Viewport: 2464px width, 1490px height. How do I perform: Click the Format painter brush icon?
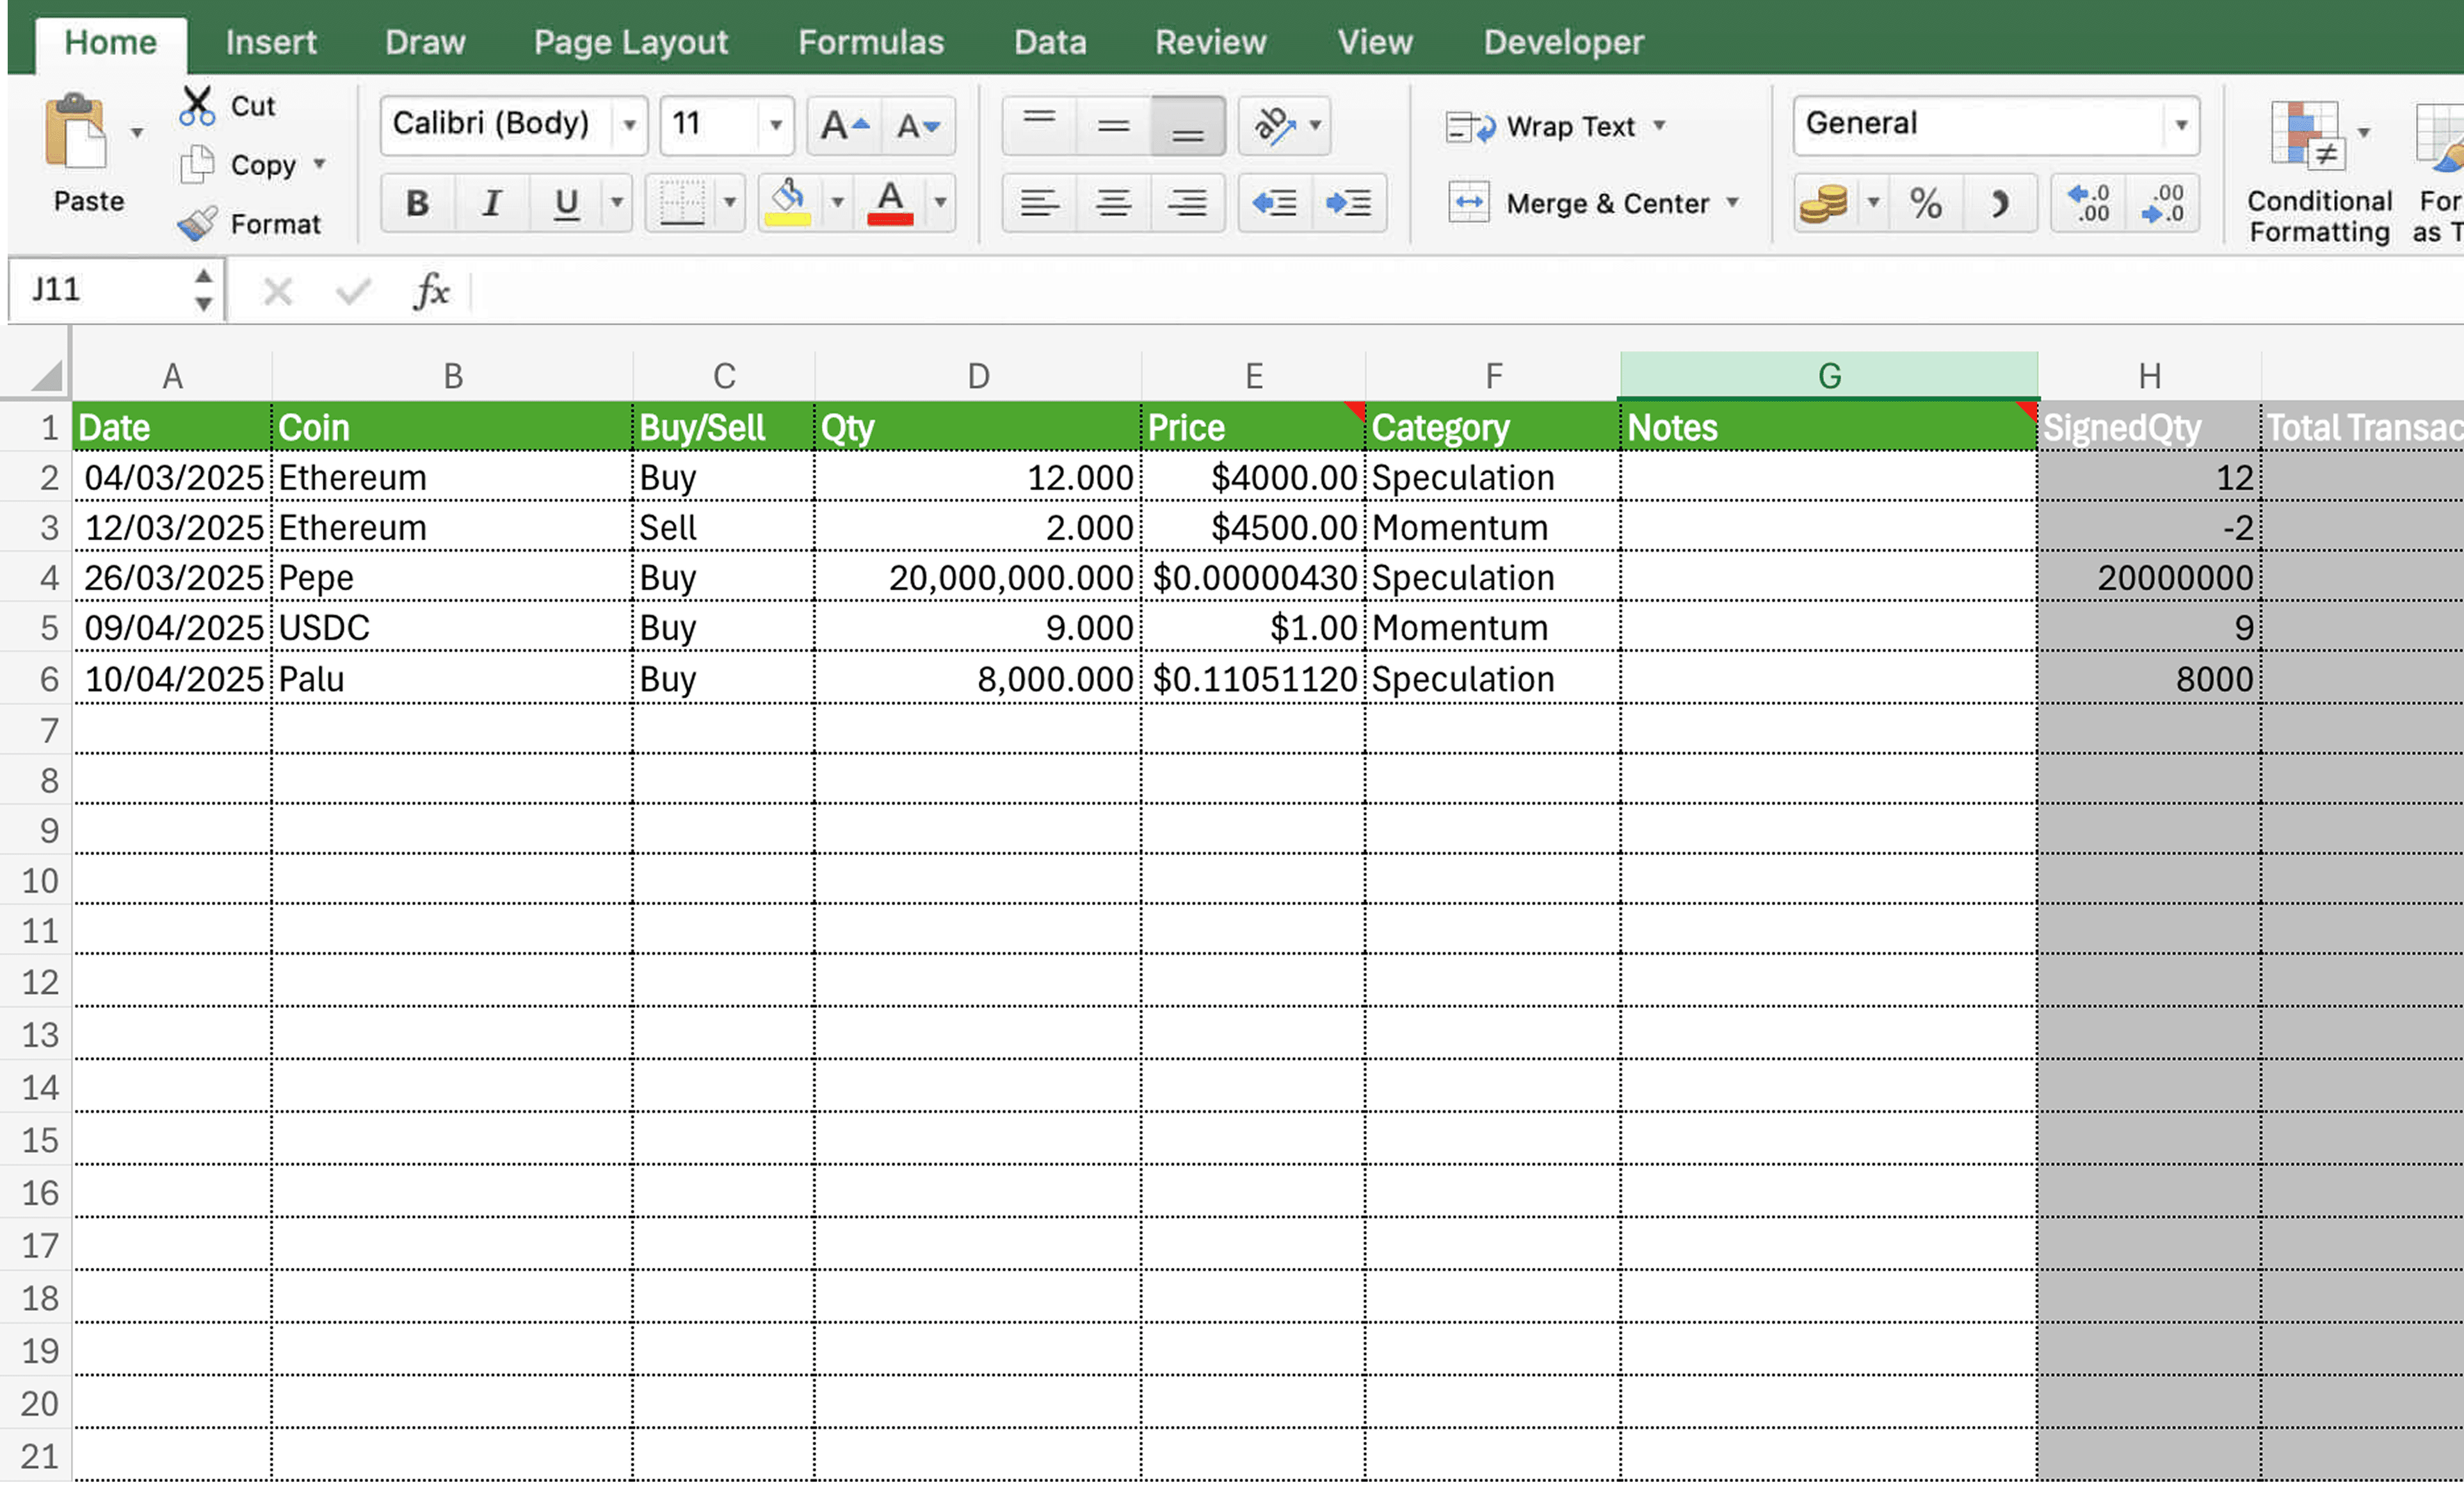[x=197, y=223]
